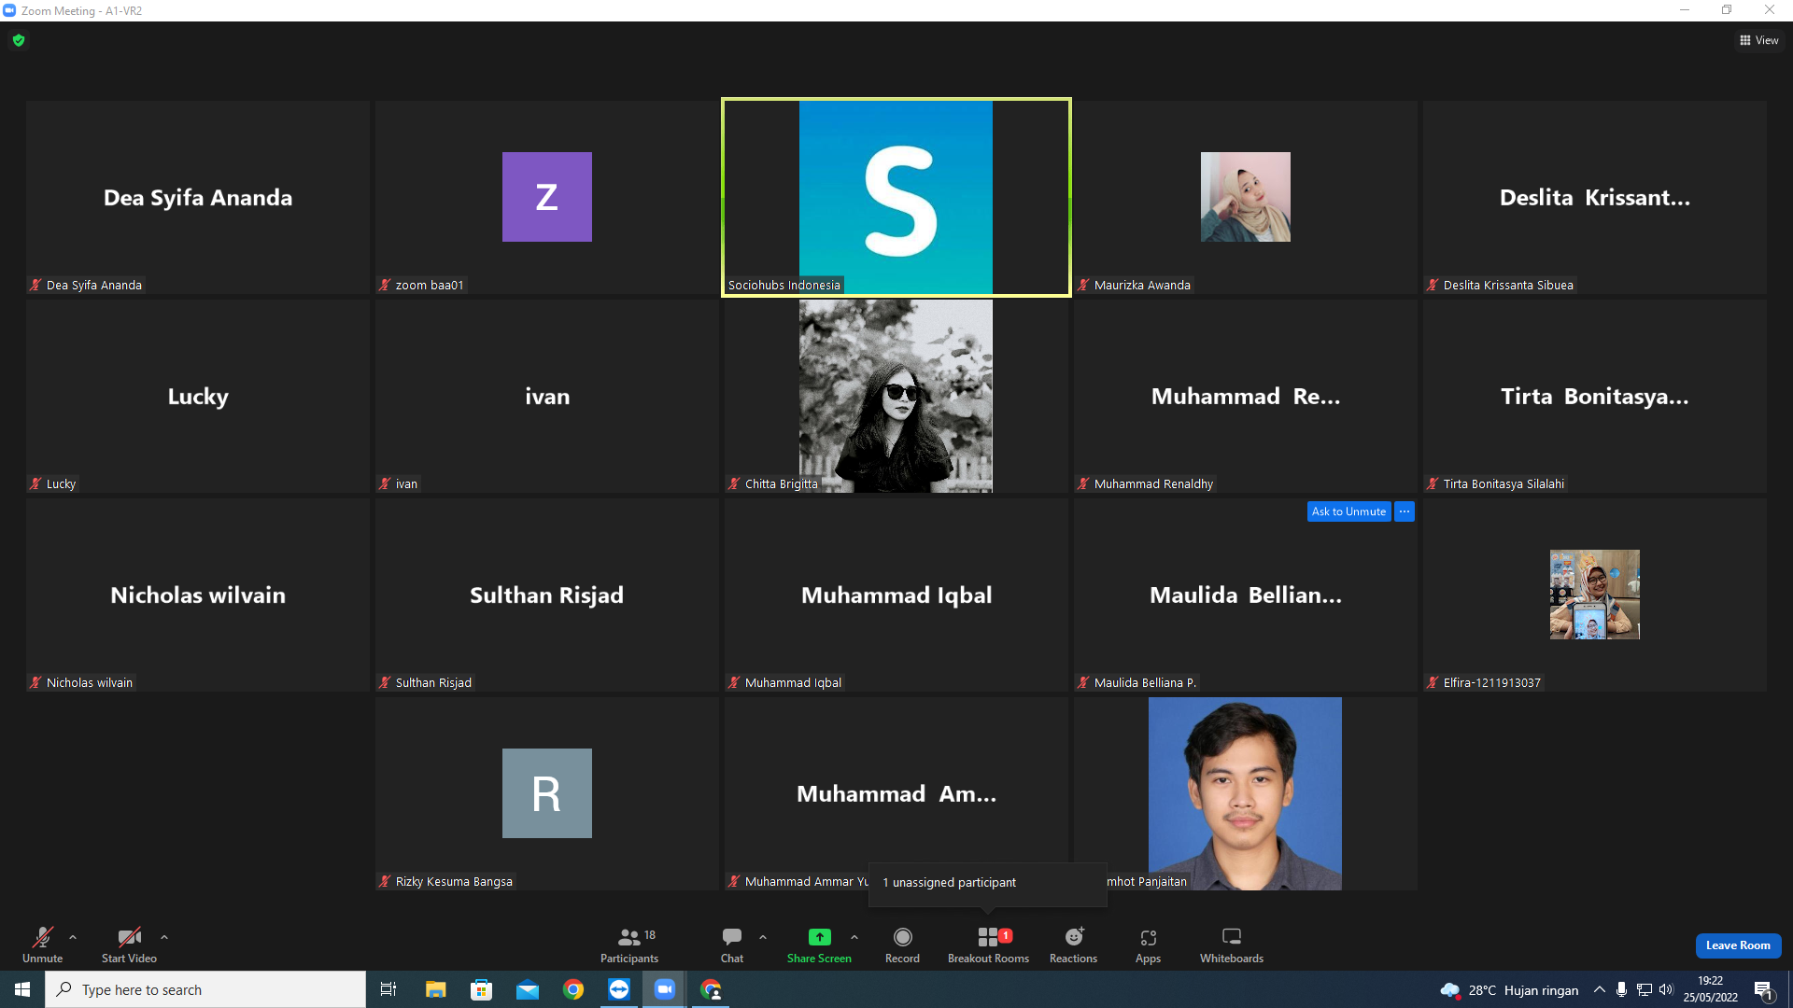Open the Participants panel
The width and height of the screenshot is (1793, 1008).
tap(629, 945)
